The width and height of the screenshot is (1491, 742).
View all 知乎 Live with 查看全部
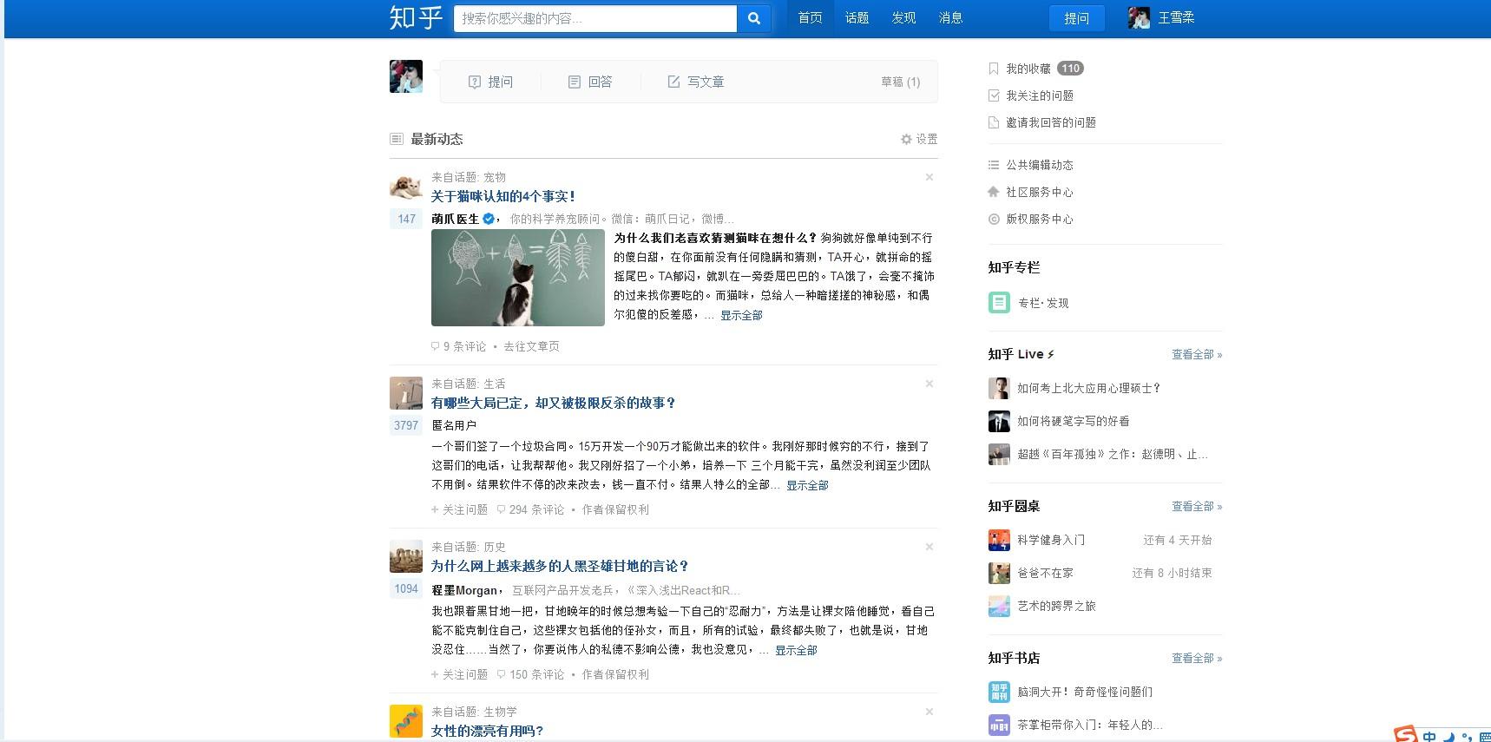[1197, 354]
